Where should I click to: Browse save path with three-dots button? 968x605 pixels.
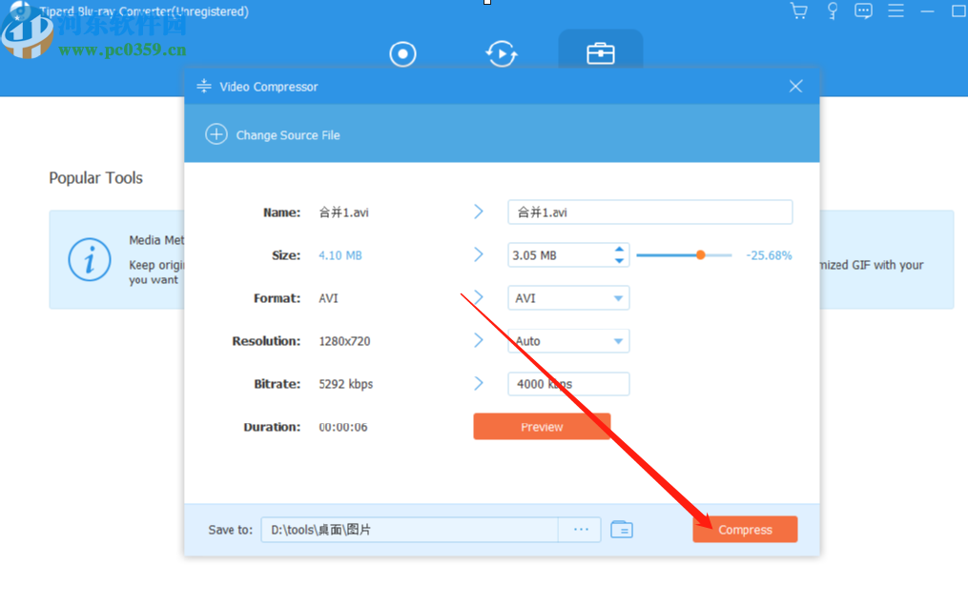pyautogui.click(x=580, y=530)
